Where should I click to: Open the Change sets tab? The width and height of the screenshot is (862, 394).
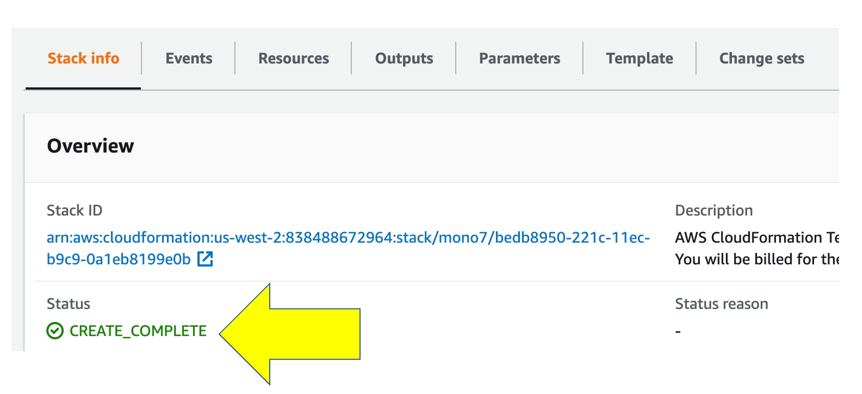[x=762, y=58]
